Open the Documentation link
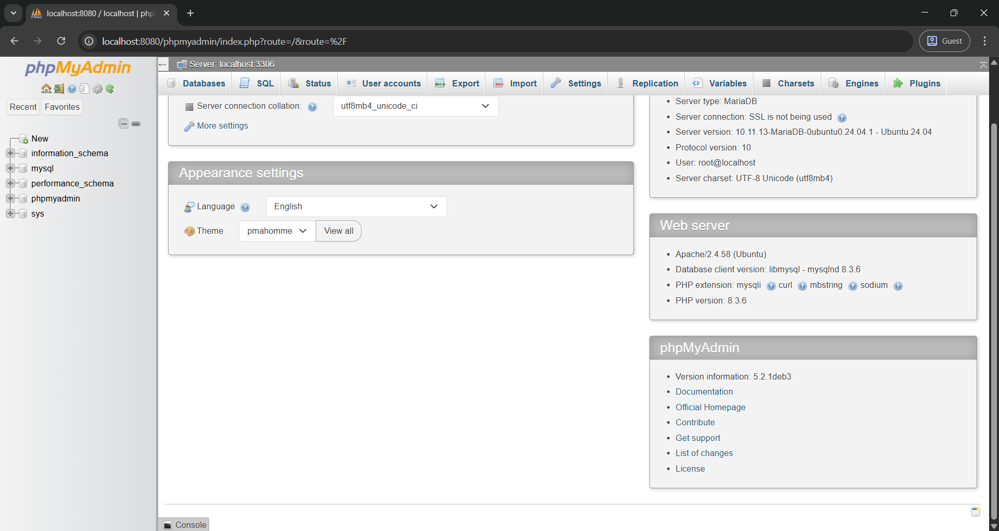The height and width of the screenshot is (531, 999). click(704, 392)
